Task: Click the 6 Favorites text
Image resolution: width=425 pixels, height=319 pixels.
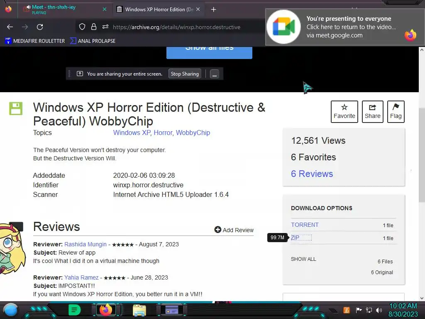Action: [313, 157]
